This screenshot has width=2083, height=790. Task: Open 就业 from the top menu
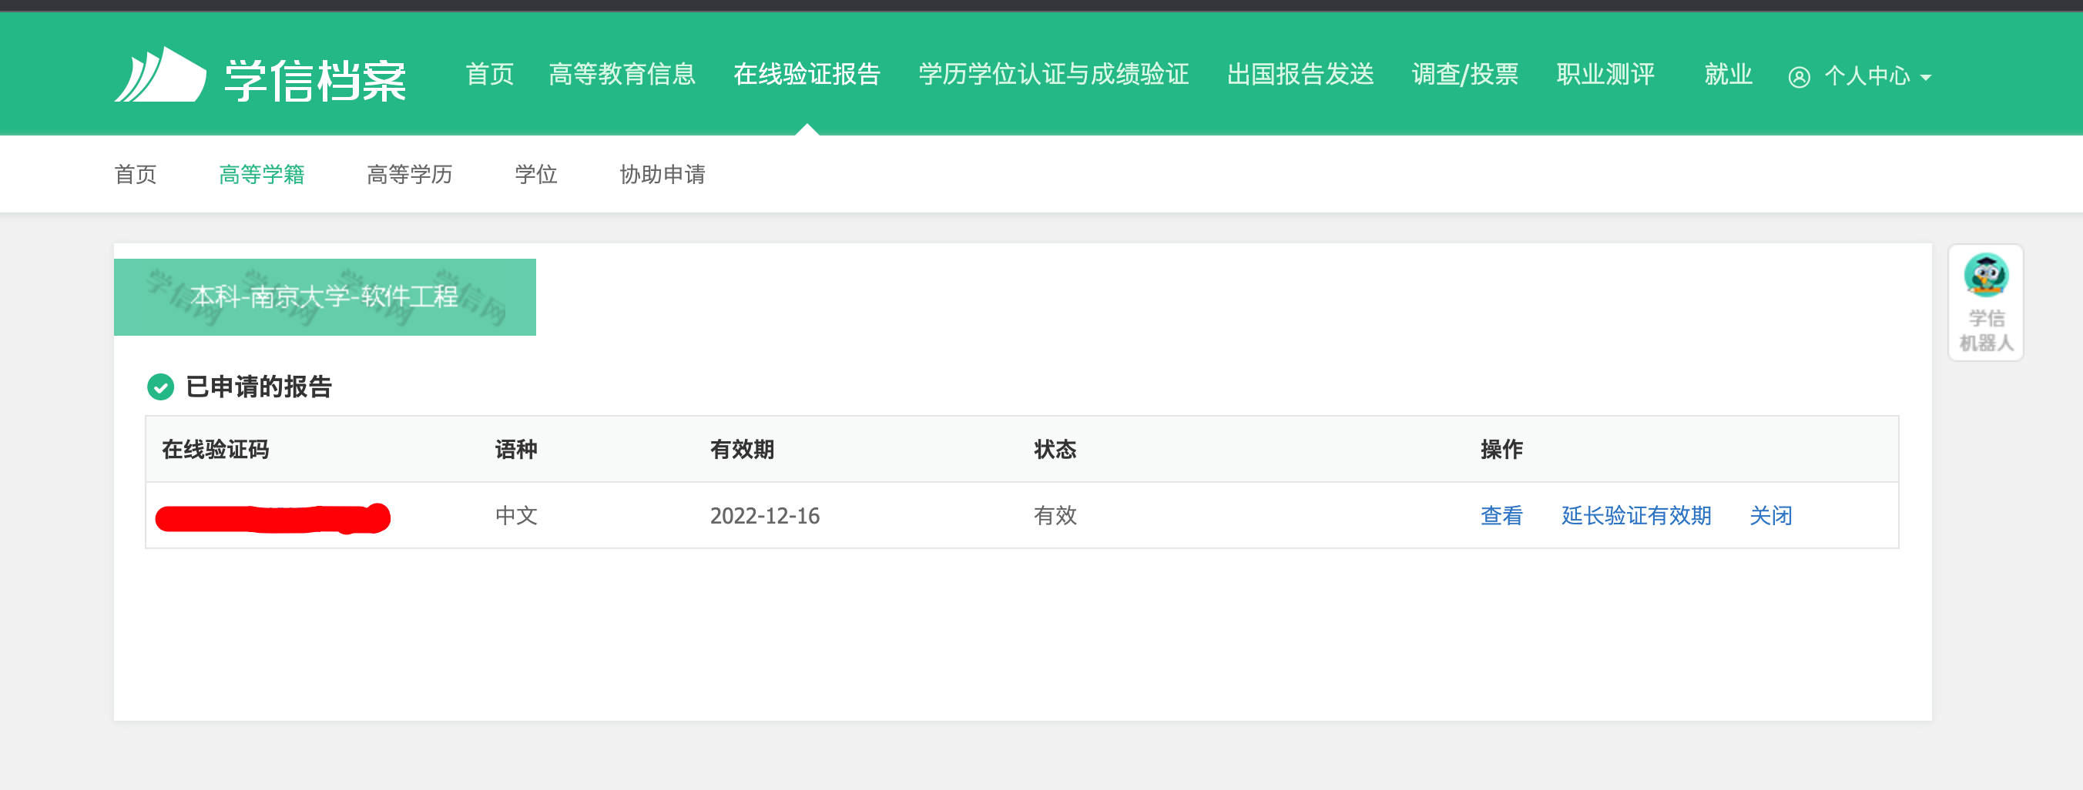click(x=1727, y=75)
